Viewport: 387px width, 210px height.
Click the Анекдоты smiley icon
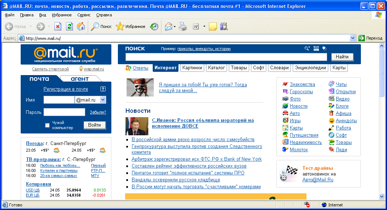332,121
